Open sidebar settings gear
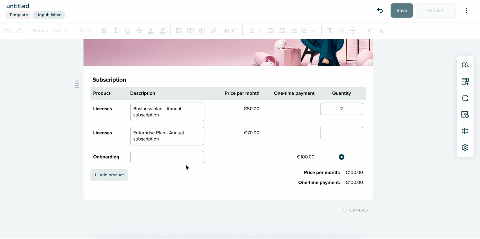480x239 pixels. [x=465, y=148]
